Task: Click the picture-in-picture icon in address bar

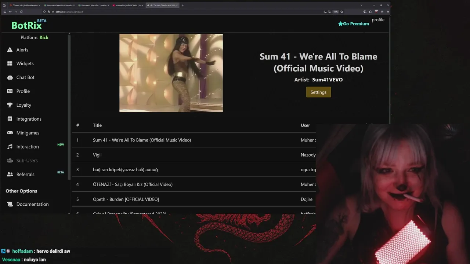Action: [x=325, y=12]
